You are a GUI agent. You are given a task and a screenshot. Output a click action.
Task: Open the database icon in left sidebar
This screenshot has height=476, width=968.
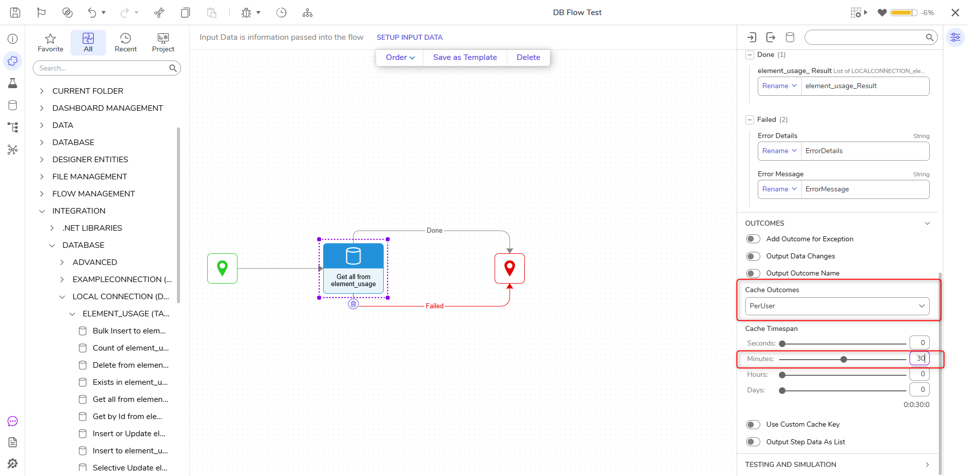[13, 105]
